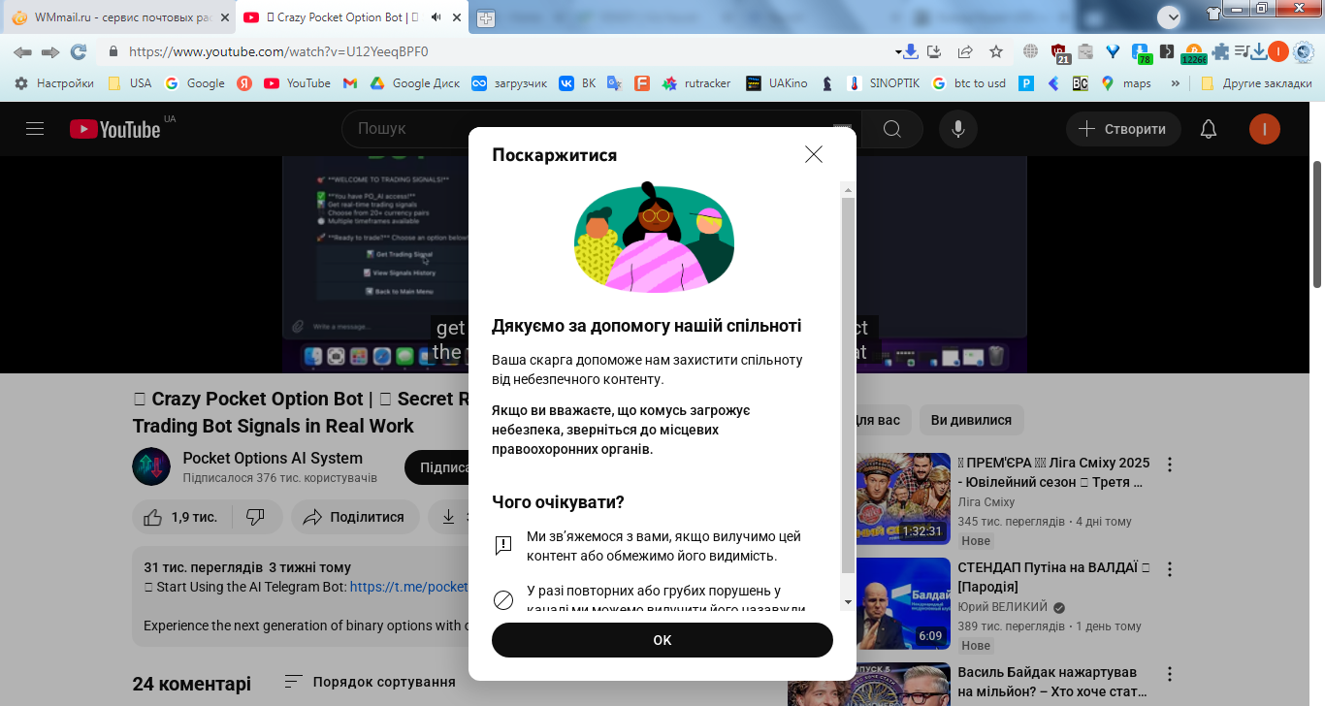Viewport: 1325px width, 706px height.
Task: Close the WMmail.ru tab
Action: (x=223, y=17)
